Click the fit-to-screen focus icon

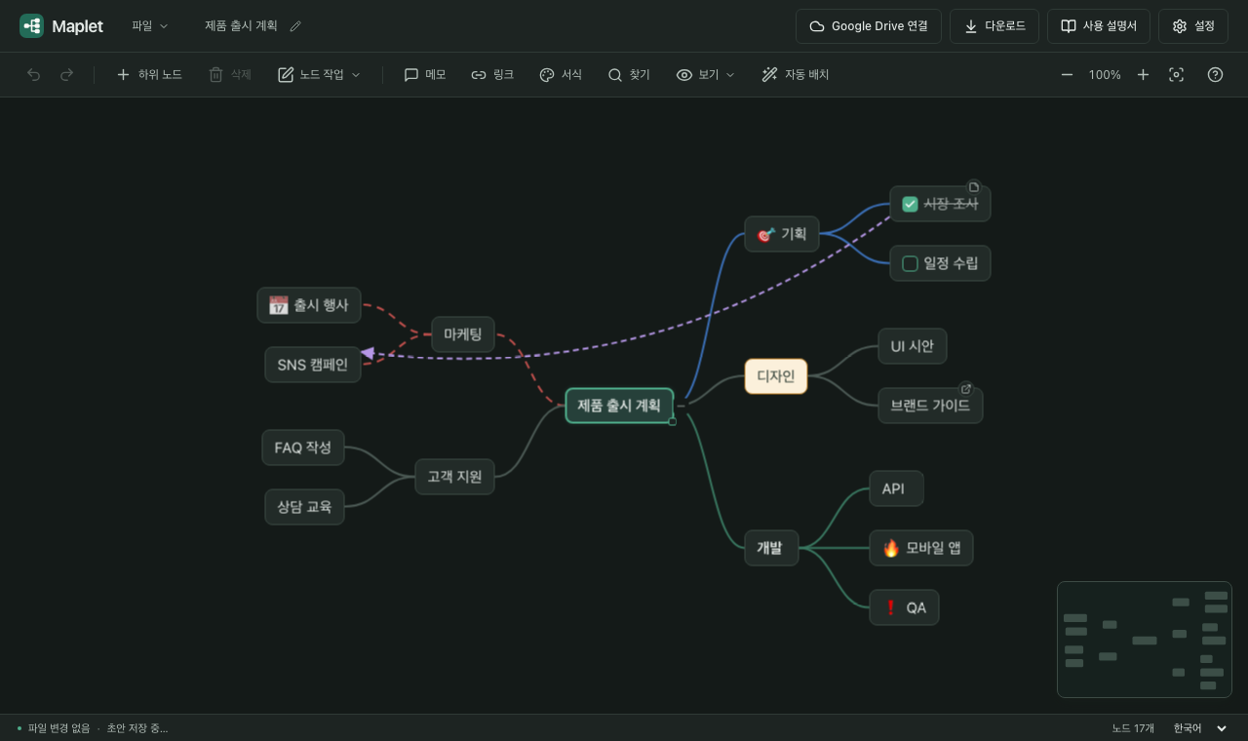coord(1177,75)
